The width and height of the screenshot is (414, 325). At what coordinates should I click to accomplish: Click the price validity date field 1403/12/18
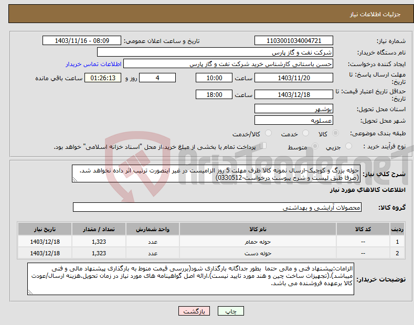[294, 94]
